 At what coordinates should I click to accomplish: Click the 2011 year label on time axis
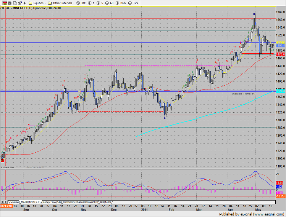[144, 210]
